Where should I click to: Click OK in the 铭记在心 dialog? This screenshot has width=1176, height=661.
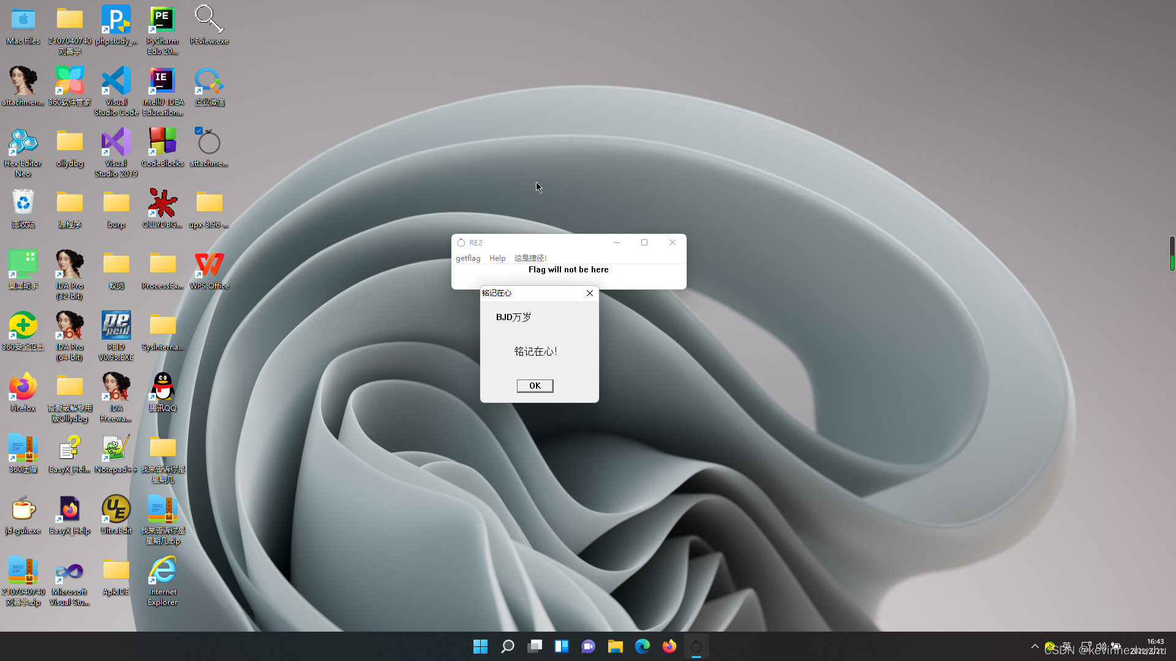click(x=535, y=386)
